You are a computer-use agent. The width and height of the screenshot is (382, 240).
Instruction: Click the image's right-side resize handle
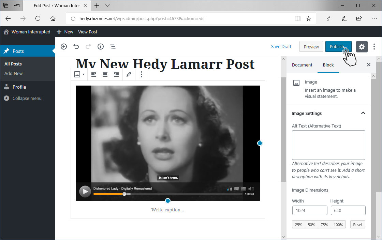(260, 143)
